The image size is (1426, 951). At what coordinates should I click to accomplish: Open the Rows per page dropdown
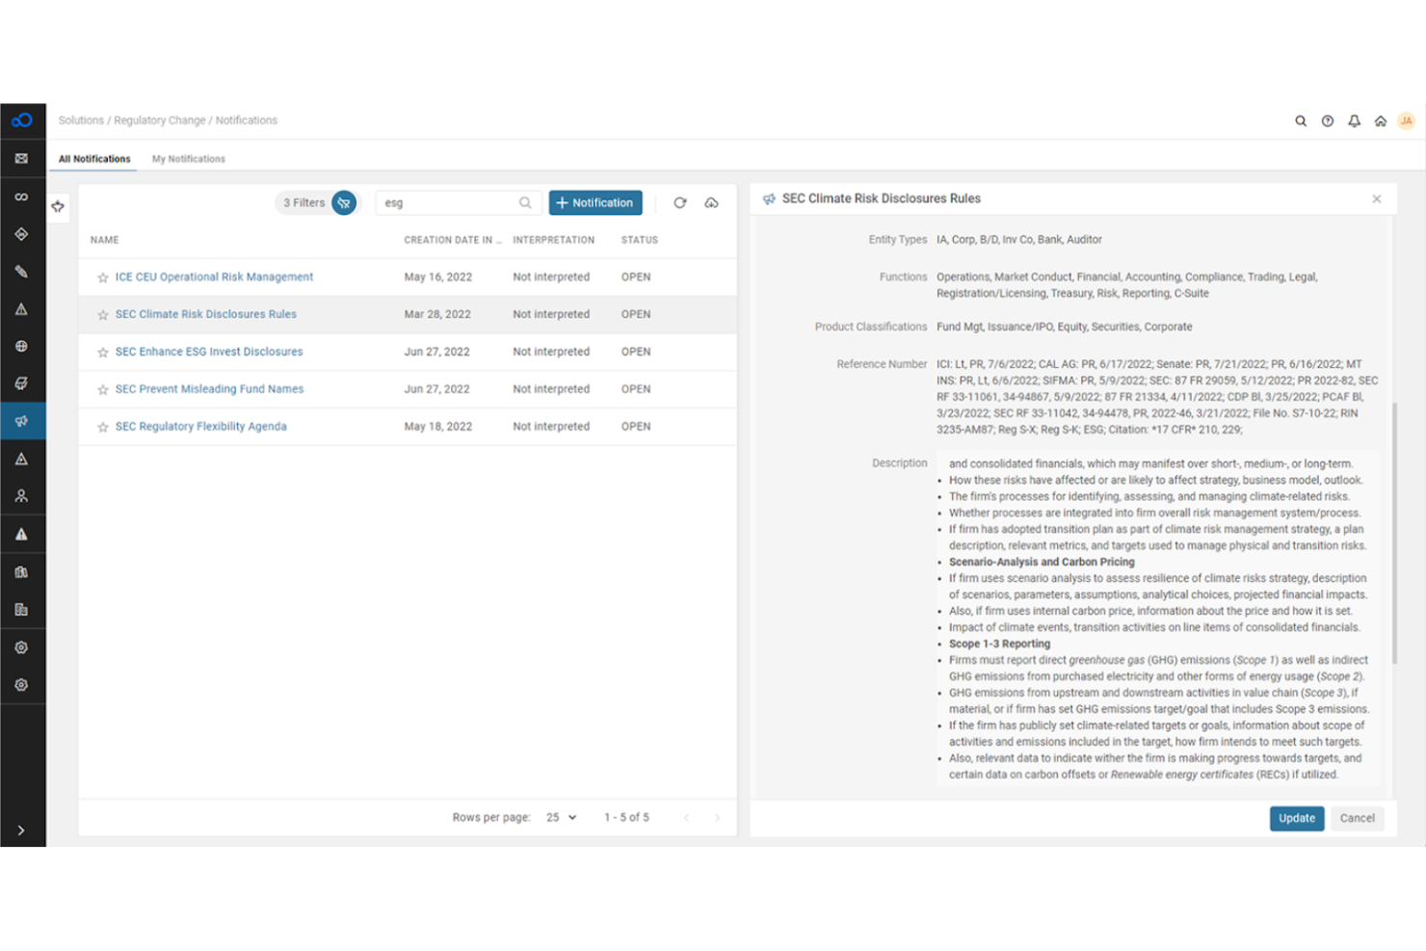[x=562, y=817]
